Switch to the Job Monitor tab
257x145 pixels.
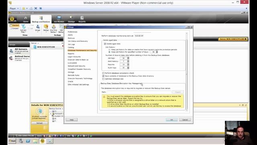click(x=59, y=19)
